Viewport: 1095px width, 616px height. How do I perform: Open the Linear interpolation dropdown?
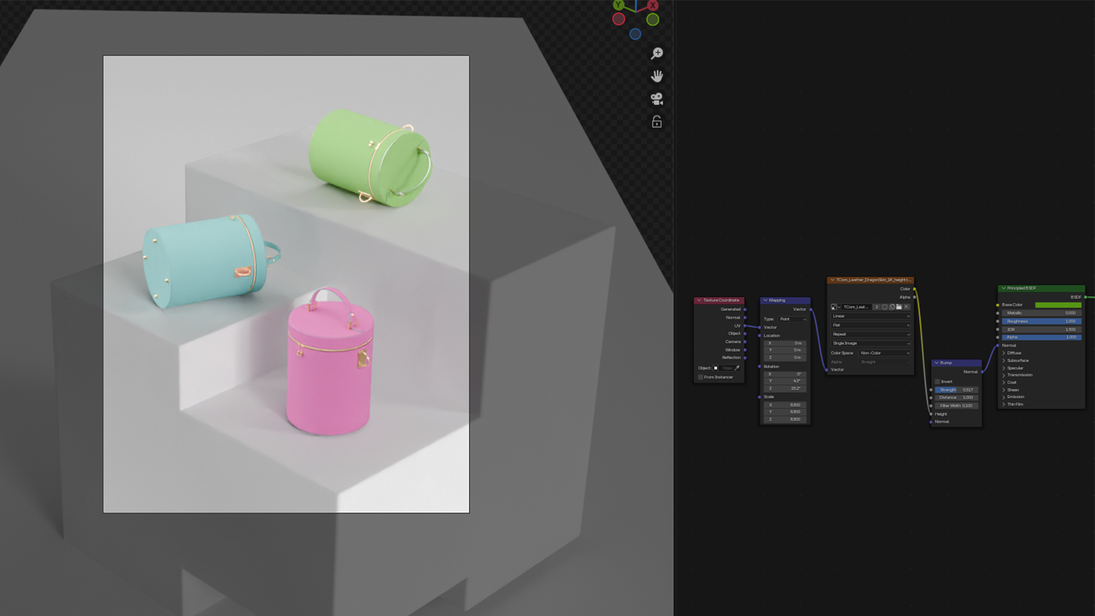(x=870, y=316)
